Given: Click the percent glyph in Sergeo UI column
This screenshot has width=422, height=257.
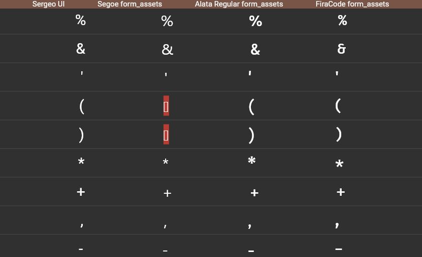Looking at the screenshot, I should [x=80, y=20].
